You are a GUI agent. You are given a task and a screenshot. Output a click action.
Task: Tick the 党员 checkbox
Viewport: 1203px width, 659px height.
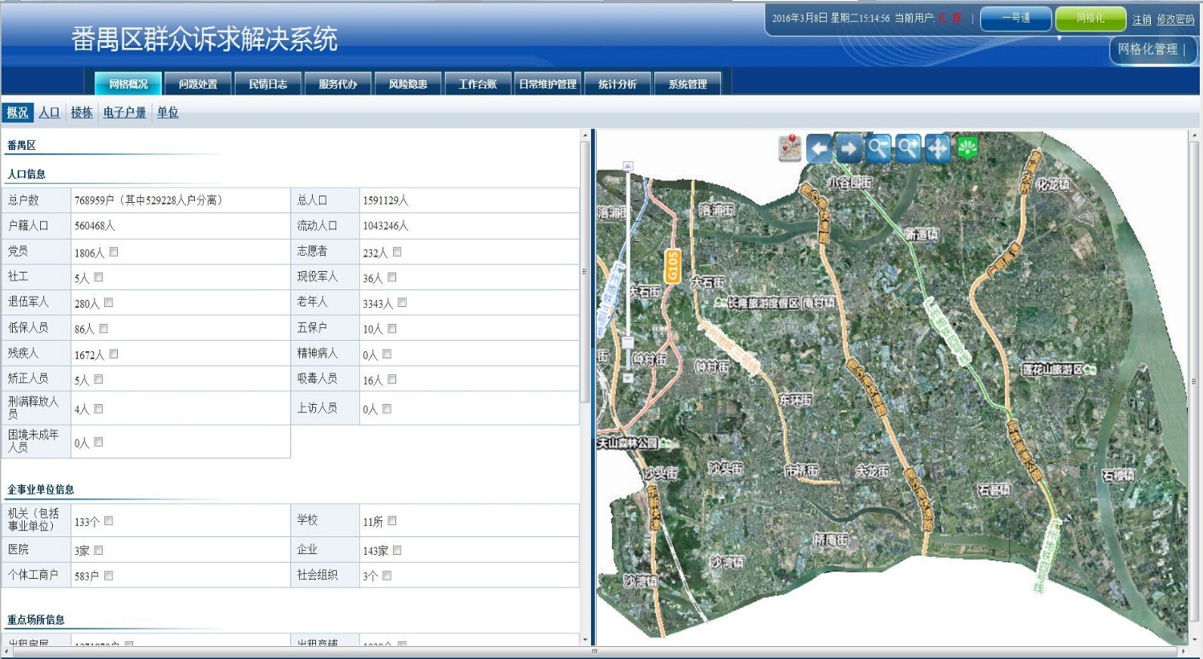[x=114, y=252]
